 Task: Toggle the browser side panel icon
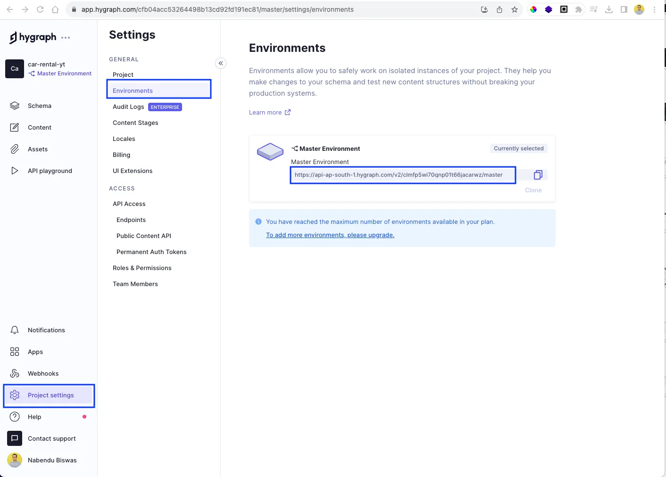[x=624, y=9]
